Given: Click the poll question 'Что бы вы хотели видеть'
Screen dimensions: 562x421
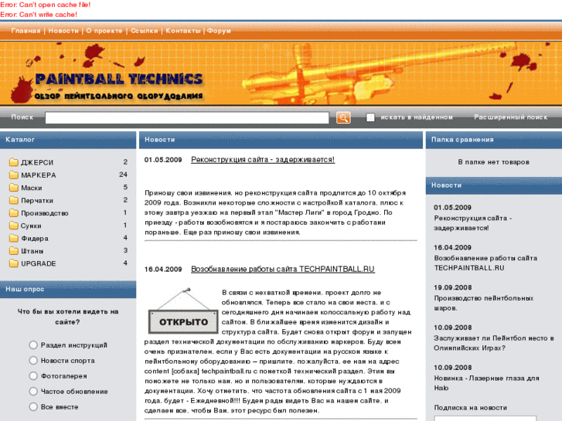Looking at the screenshot, I should [x=68, y=317].
